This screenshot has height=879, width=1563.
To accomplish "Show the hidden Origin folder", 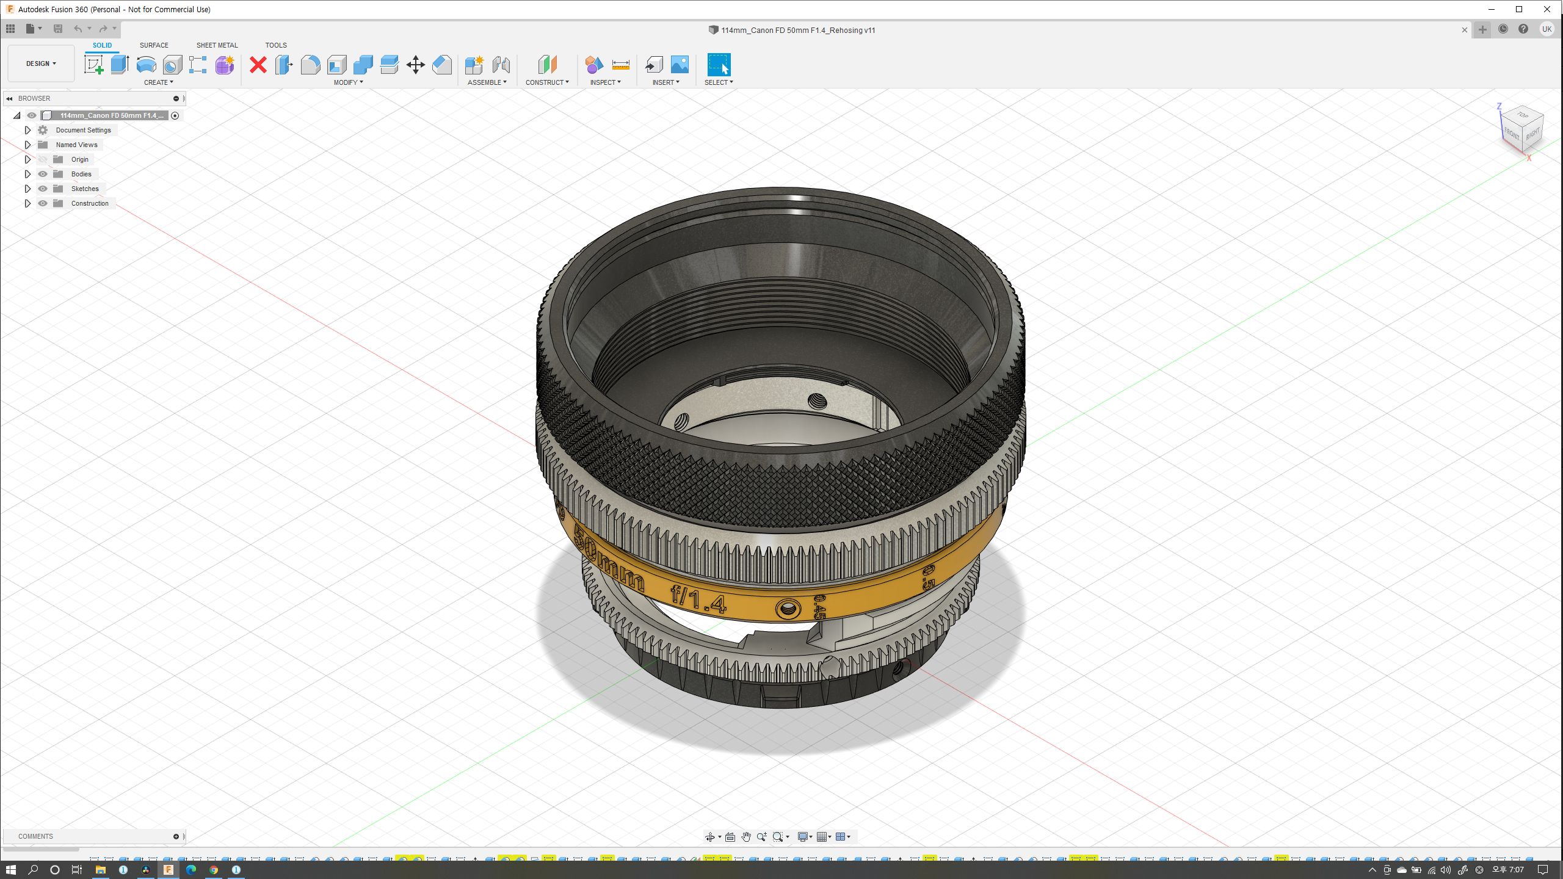I will pos(43,159).
